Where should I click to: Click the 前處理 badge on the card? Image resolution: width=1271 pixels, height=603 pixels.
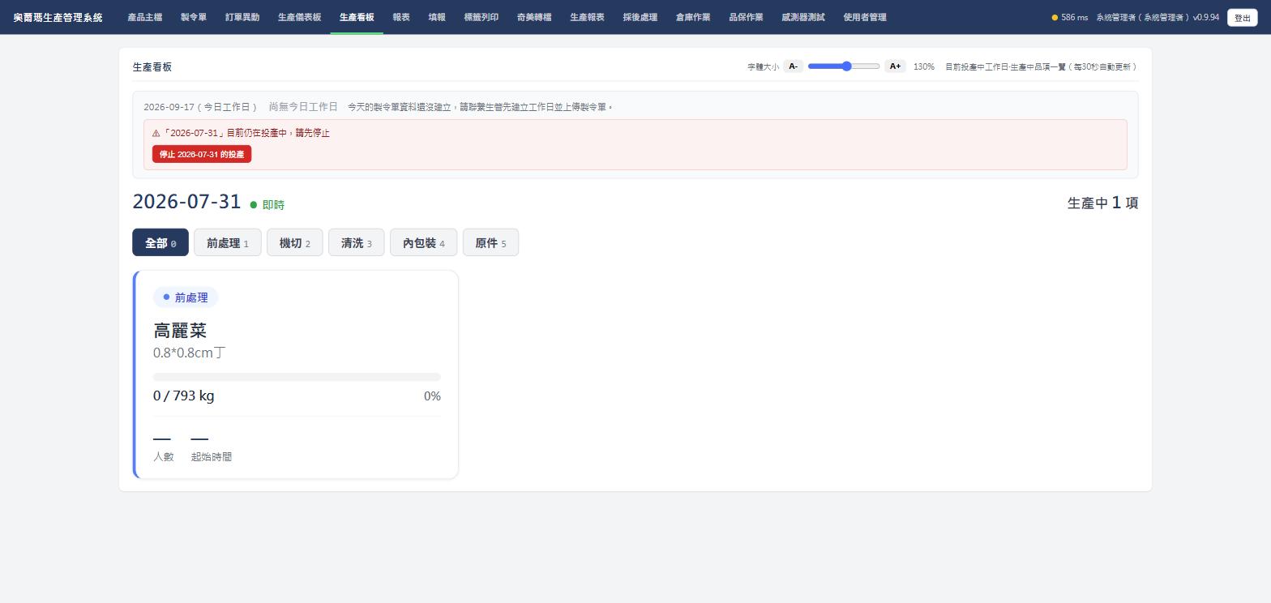coord(186,297)
